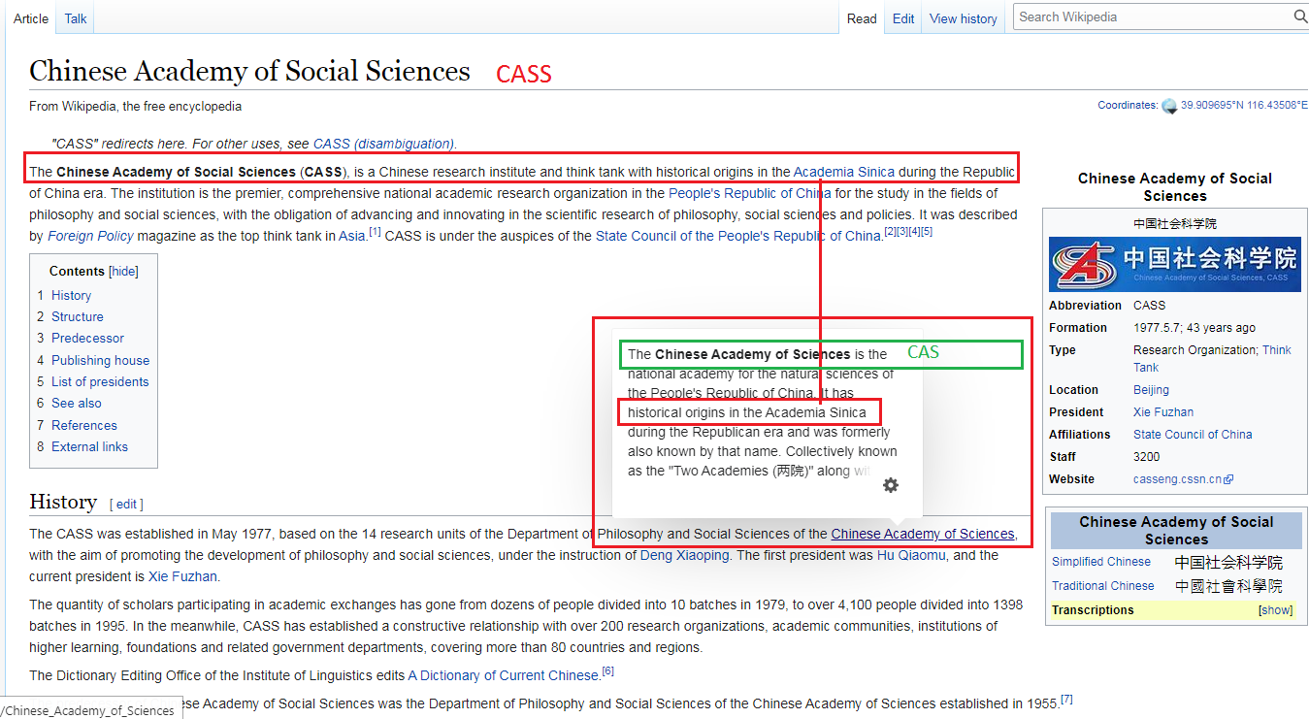Open State Council of the People's Republic link
This screenshot has height=719, width=1309.
pos(738,236)
